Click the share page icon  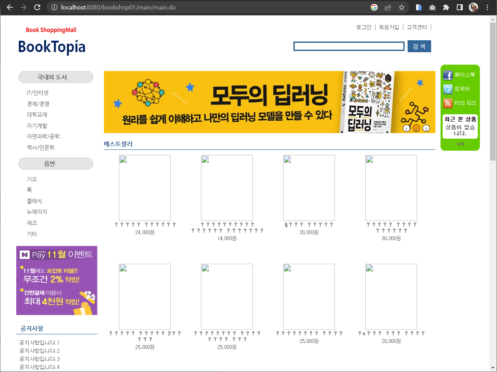[388, 7]
